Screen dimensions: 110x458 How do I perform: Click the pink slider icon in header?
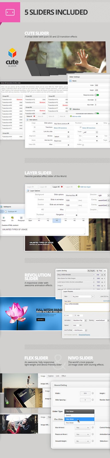[x=10, y=12]
